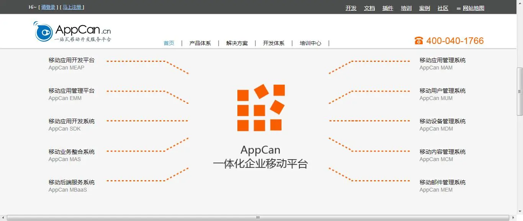The width and height of the screenshot is (523, 221).
Task: Select the 首页 navigation tab
Action: (169, 43)
